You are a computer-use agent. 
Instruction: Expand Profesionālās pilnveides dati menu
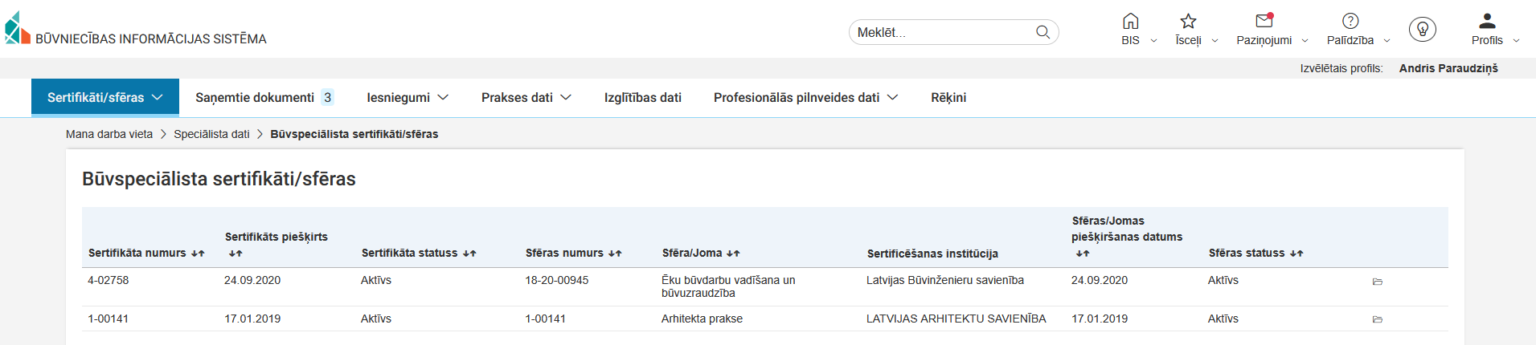[805, 98]
